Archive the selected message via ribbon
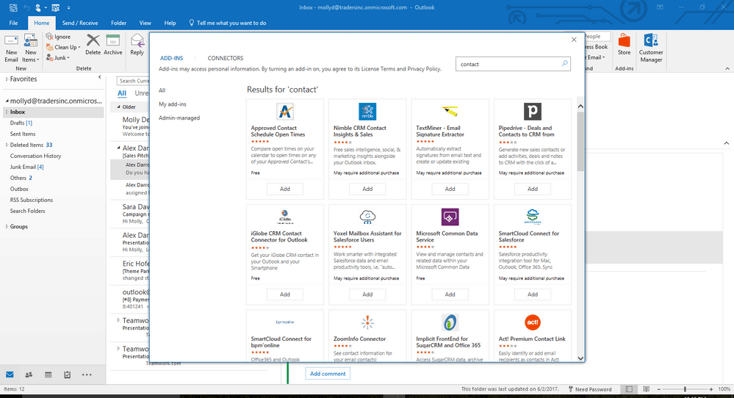734x398 pixels. [113, 45]
